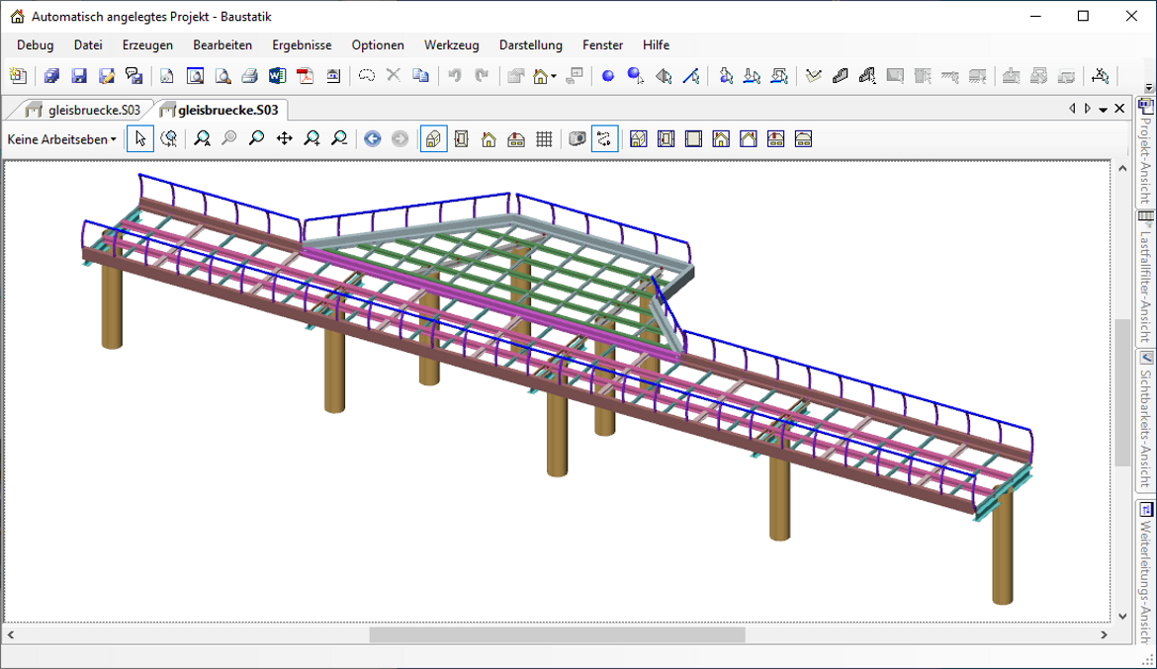The image size is (1157, 669).
Task: Open the Ergebnisse menu
Action: click(302, 44)
